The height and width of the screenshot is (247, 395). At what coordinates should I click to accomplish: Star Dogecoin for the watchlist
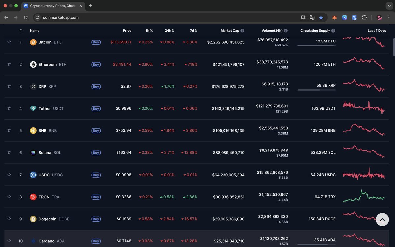pos(9,219)
